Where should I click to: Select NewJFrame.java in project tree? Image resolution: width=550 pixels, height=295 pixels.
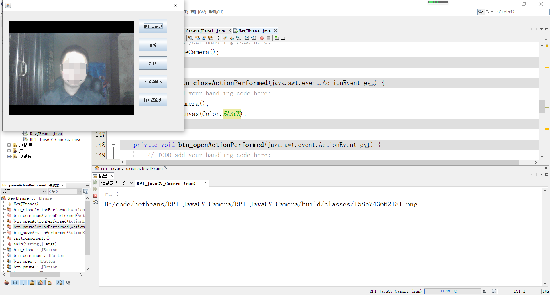46,134
